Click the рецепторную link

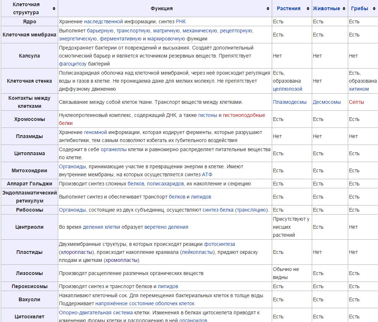pos(236,31)
